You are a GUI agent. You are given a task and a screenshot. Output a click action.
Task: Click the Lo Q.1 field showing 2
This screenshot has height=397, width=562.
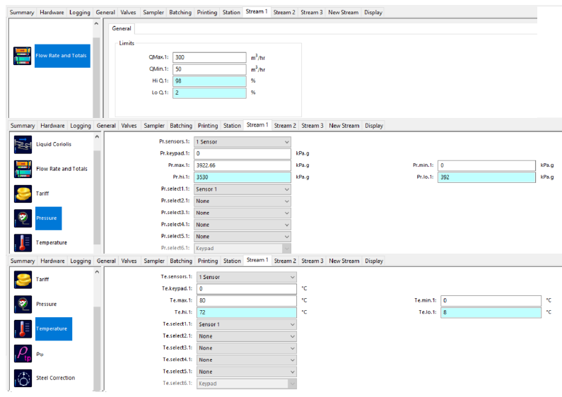tap(209, 93)
